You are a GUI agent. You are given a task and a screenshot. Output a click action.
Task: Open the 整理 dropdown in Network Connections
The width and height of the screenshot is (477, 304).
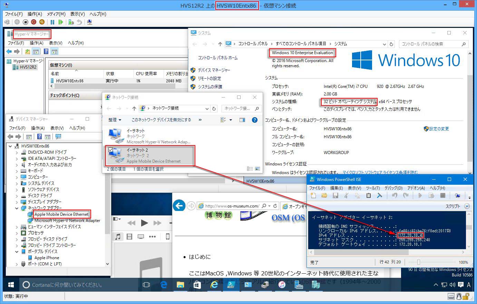pos(115,120)
